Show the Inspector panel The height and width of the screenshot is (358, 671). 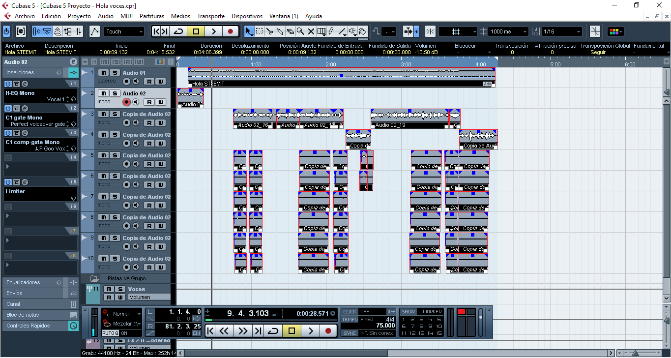[x=37, y=31]
